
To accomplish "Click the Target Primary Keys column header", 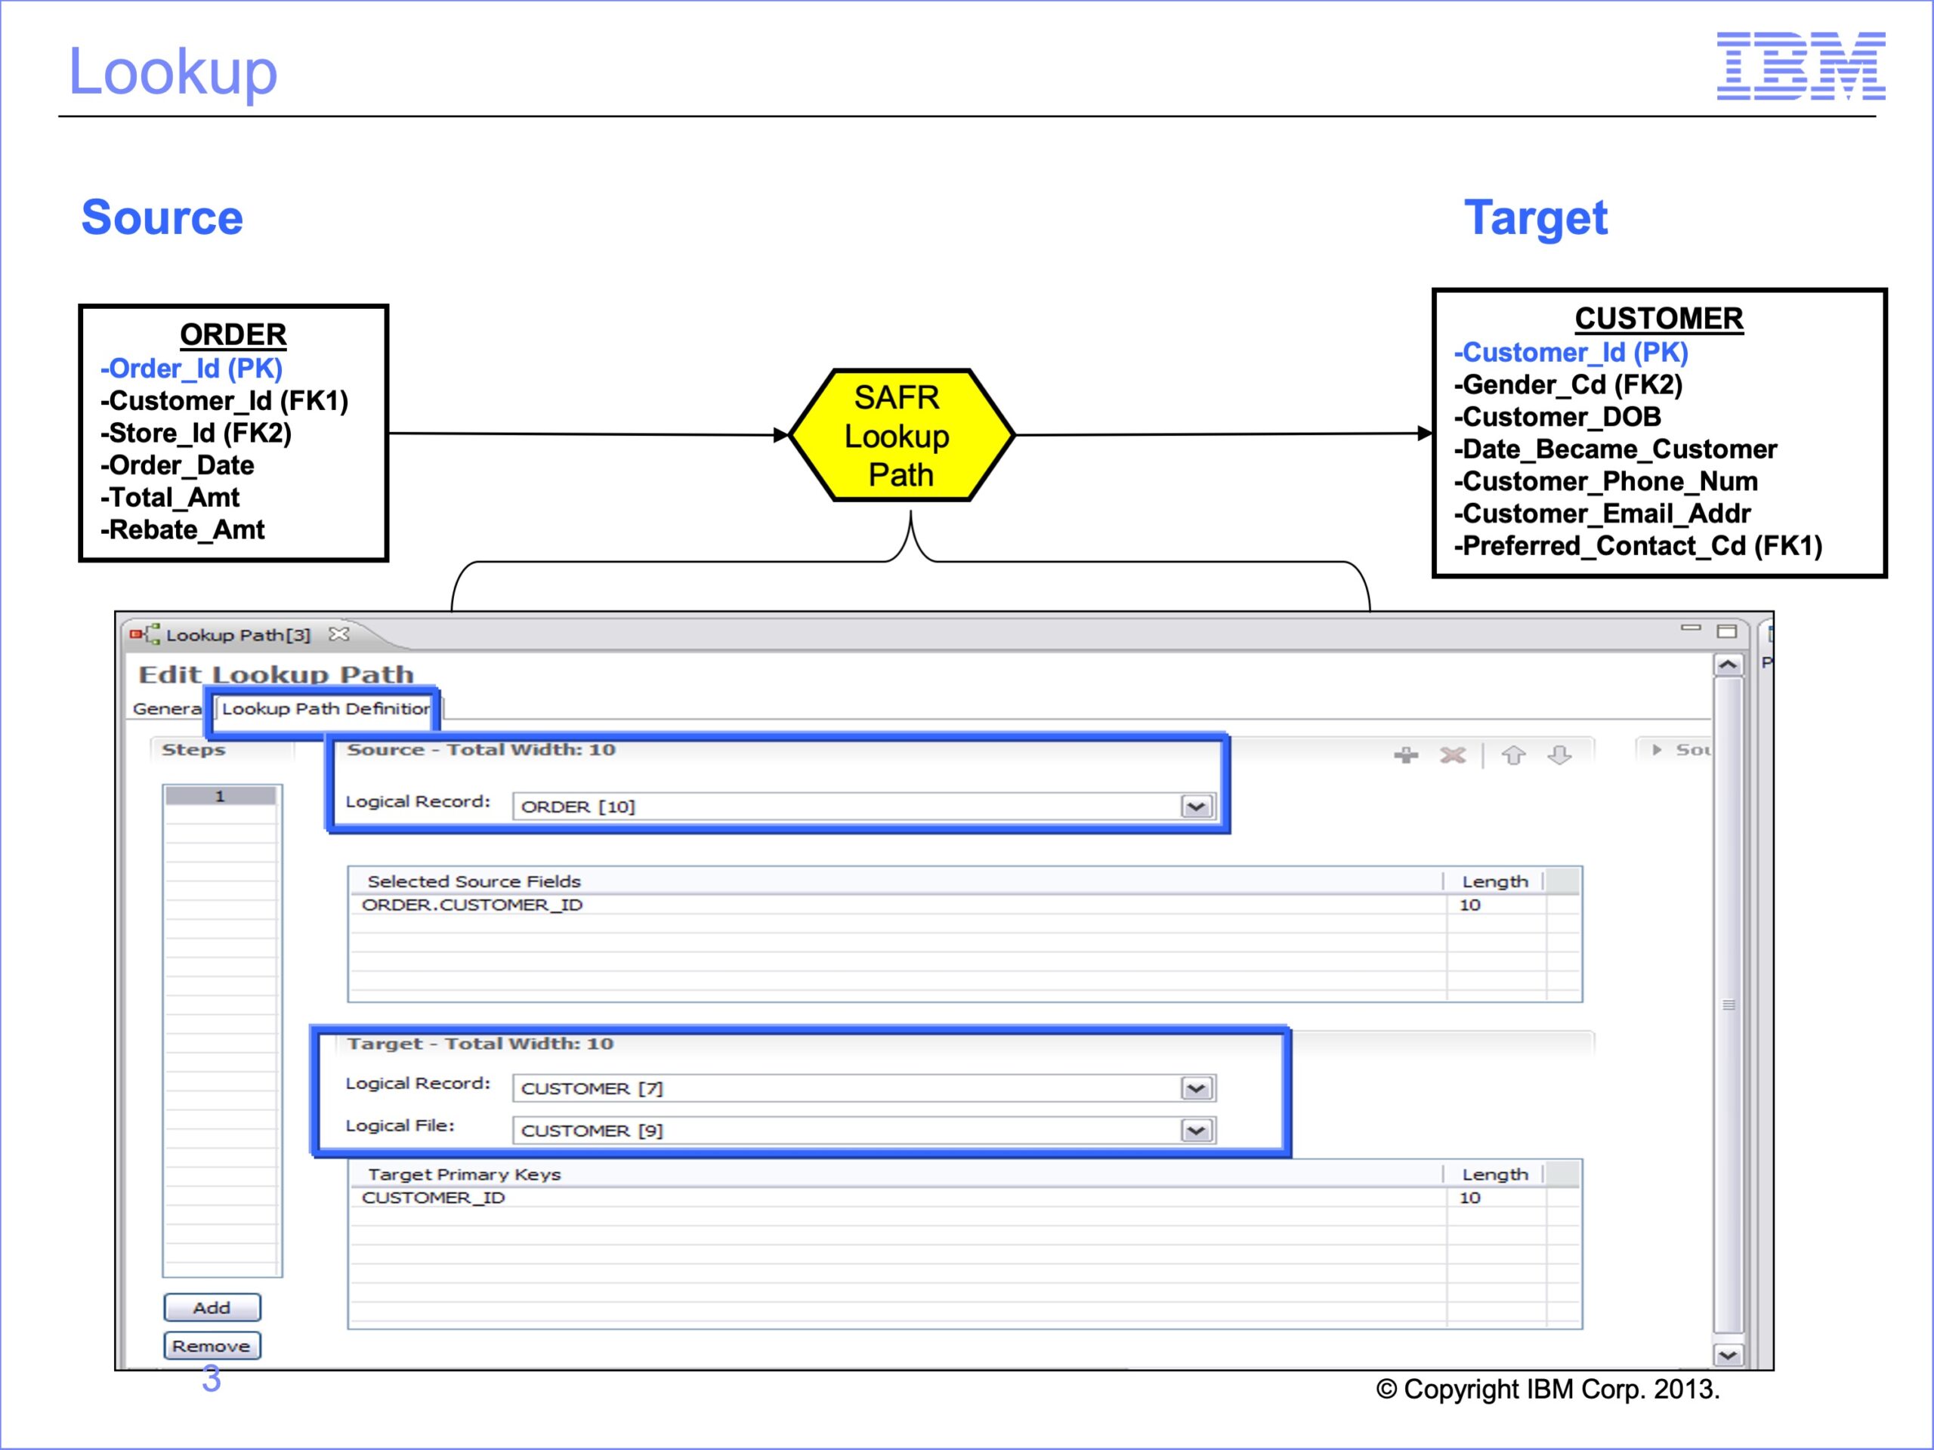I will (896, 1174).
